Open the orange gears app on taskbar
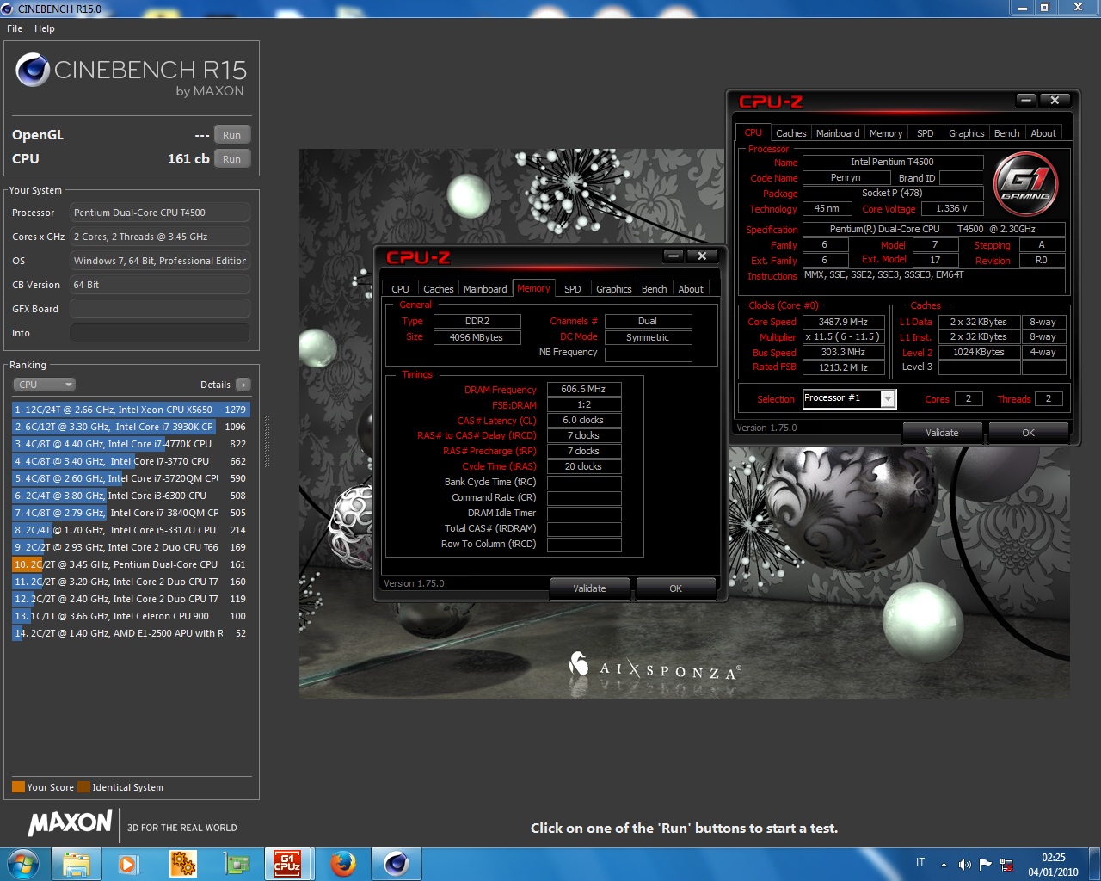This screenshot has width=1101, height=881. point(182,863)
